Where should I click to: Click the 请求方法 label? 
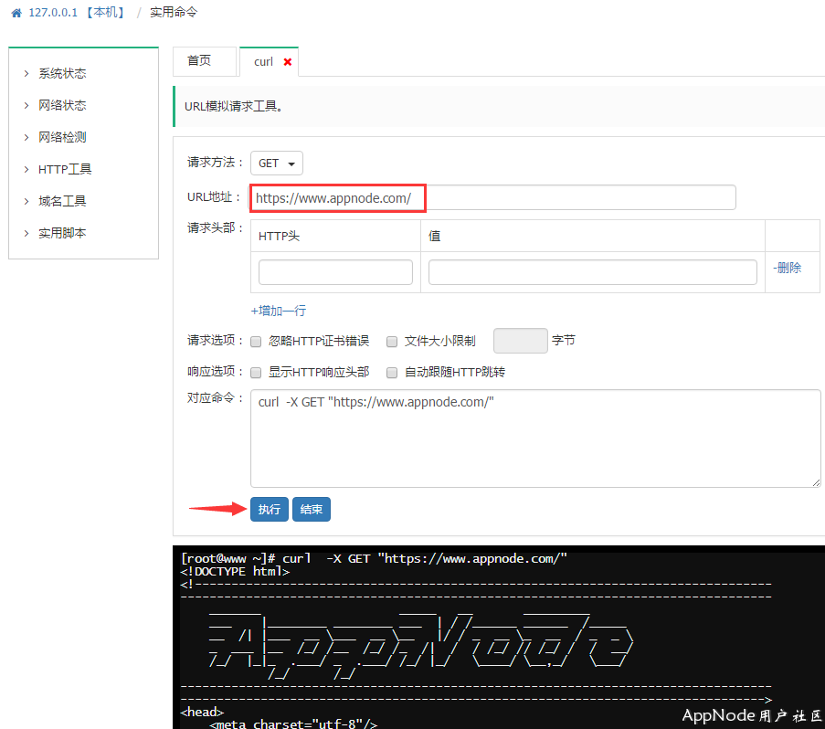coord(216,163)
